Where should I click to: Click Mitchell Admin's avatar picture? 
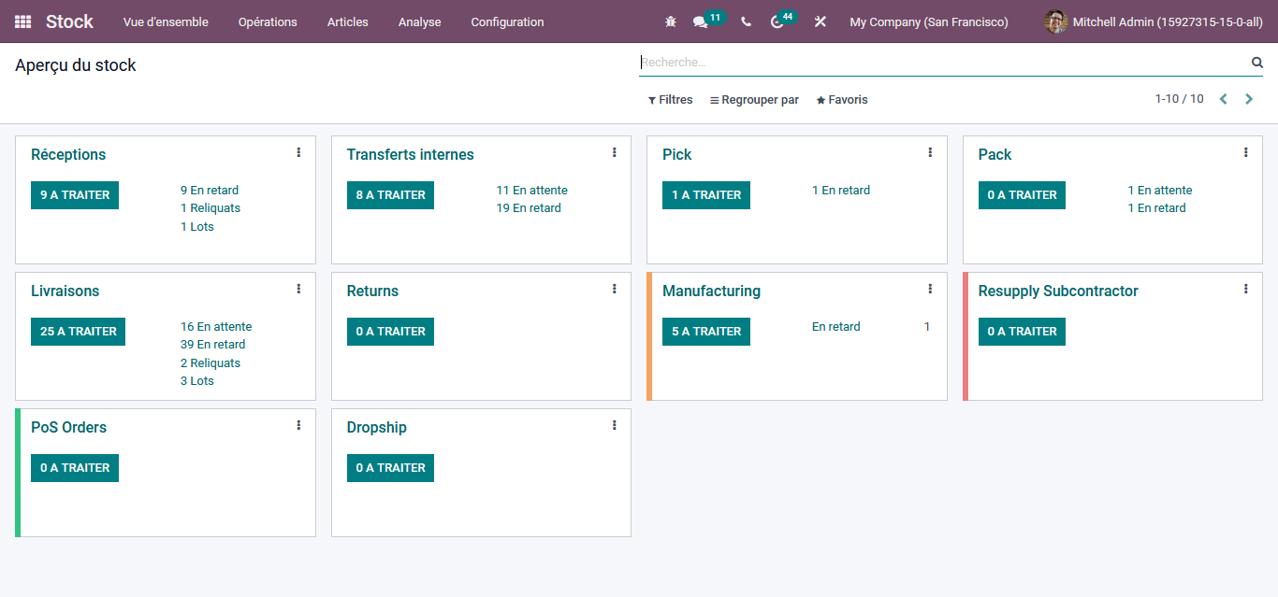pos(1055,21)
